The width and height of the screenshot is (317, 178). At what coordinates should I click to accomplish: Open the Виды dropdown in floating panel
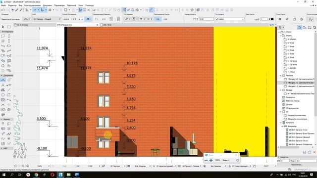click(226, 160)
